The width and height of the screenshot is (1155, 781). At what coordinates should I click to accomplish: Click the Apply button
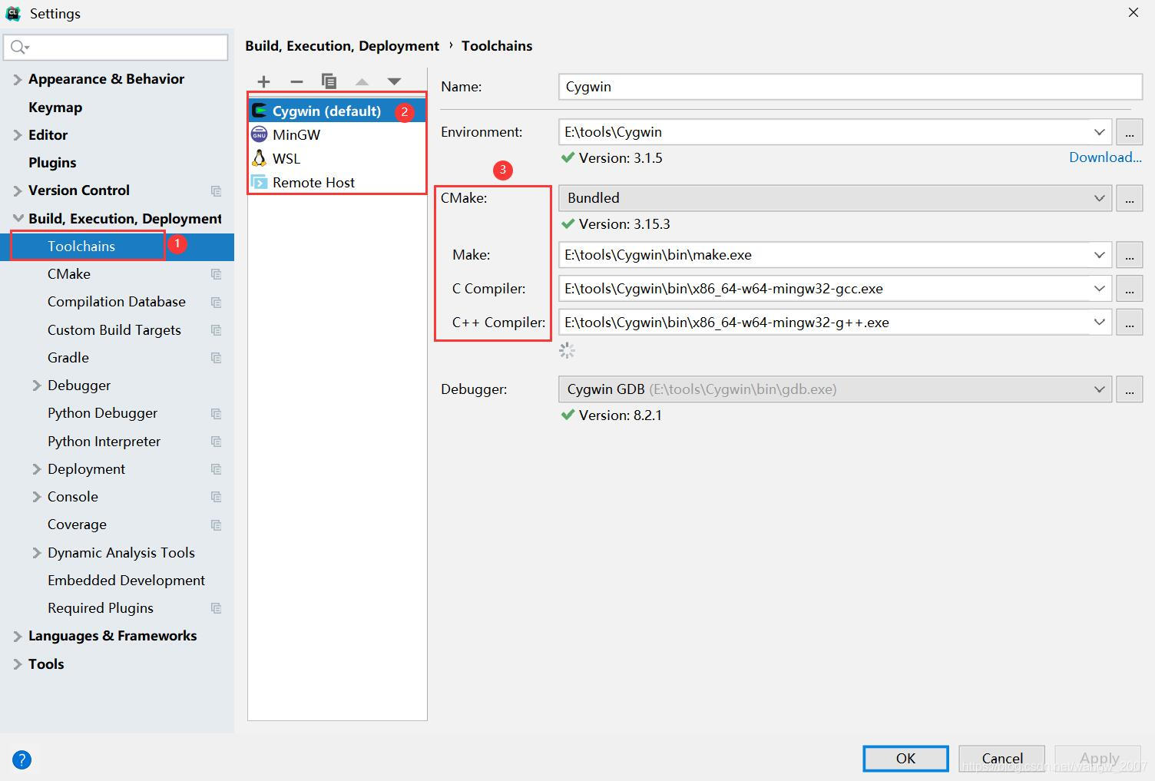[x=1099, y=758]
